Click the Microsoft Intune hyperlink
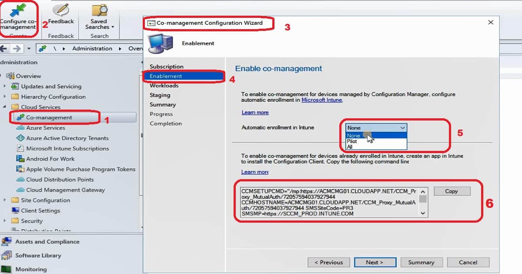The image size is (522, 274). 322,100
